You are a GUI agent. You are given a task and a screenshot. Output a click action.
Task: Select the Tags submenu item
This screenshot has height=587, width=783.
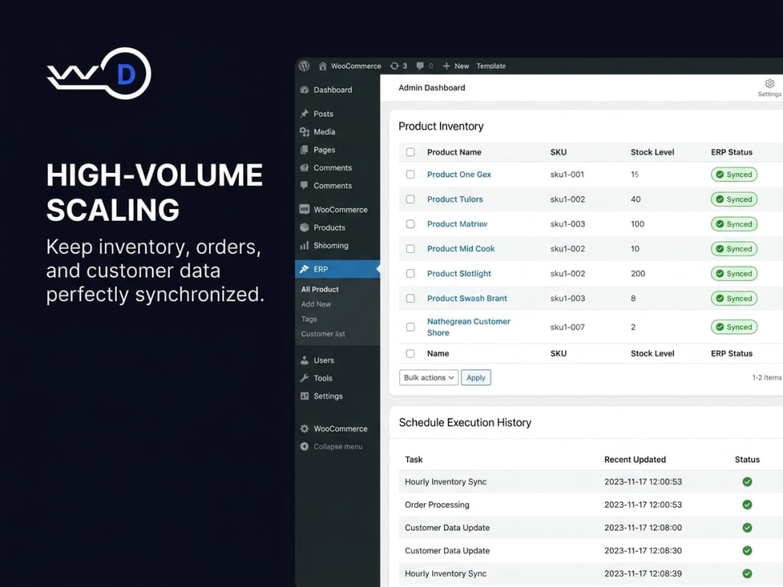pyautogui.click(x=309, y=319)
